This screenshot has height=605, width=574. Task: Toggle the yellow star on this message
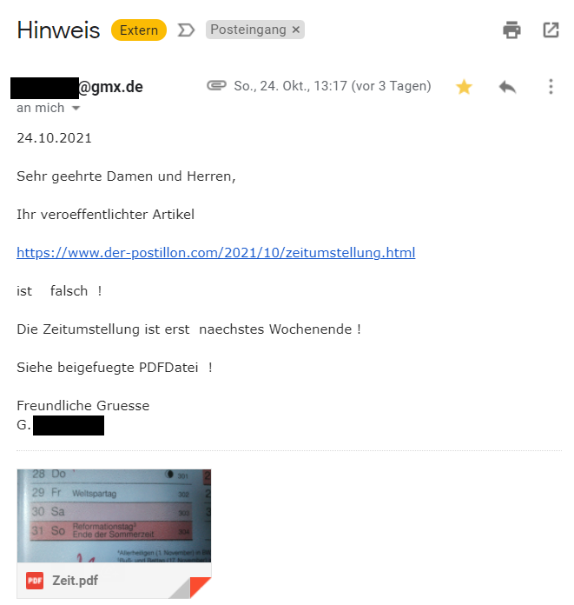464,87
